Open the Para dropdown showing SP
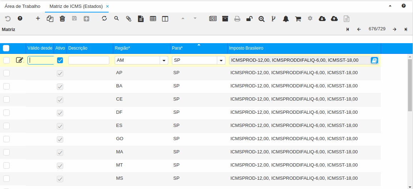413x189 pixels. [x=221, y=61]
